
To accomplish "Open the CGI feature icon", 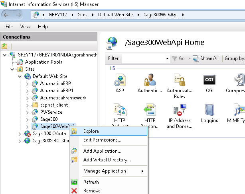I will point(209,80).
